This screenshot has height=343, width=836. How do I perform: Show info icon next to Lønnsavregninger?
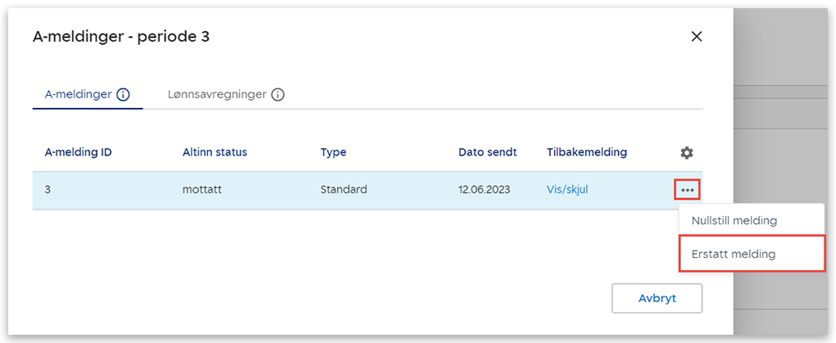coord(278,94)
